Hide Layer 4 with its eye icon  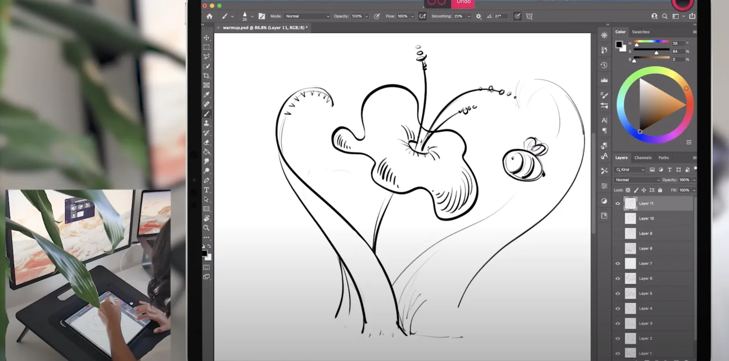coord(617,308)
